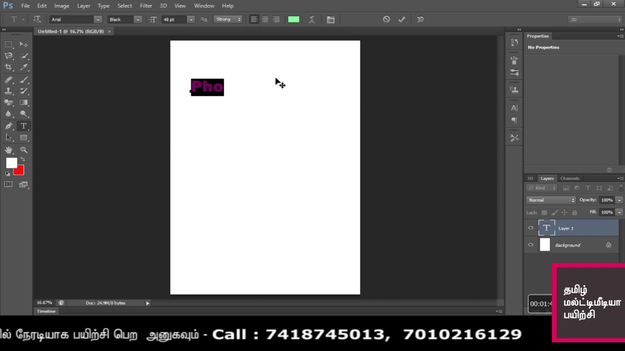Screen dimensions: 625x351
Task: Toggle Quick Mask mode
Action: 9,184
